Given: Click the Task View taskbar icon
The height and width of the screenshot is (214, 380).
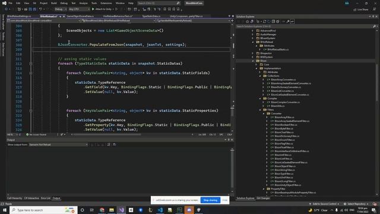Looking at the screenshot, I should [x=92, y=210].
